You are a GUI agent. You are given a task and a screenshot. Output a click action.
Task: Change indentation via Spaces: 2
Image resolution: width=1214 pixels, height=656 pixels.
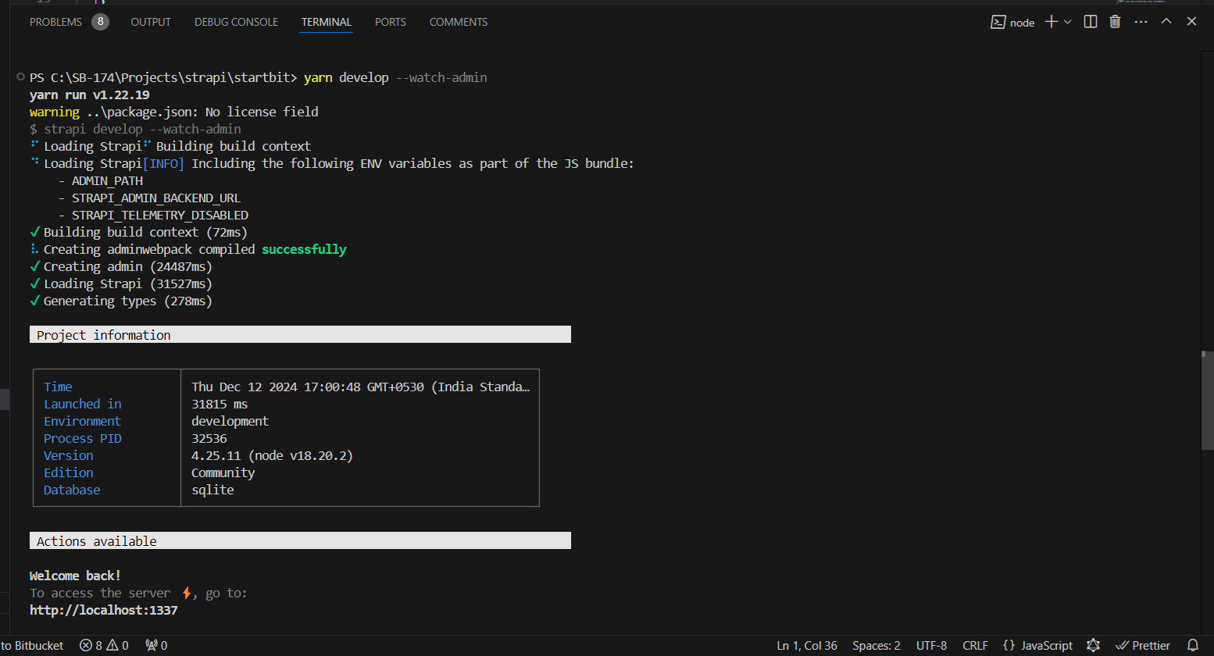click(x=877, y=646)
